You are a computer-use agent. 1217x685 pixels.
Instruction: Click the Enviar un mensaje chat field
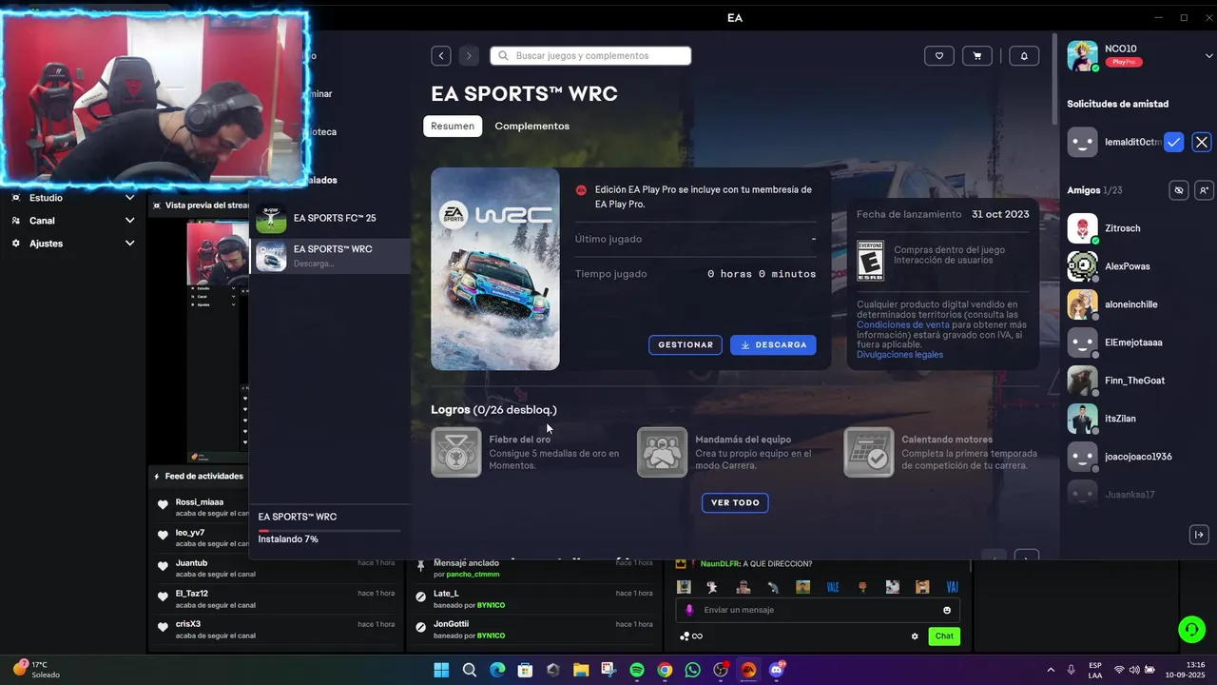pos(818,610)
